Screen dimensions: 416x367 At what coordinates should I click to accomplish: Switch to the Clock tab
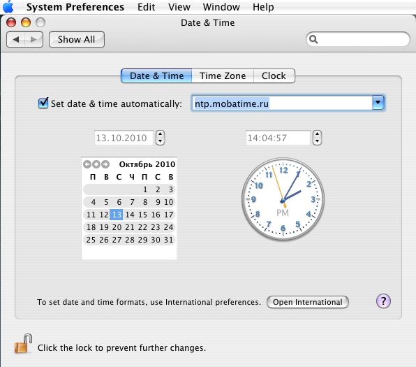tap(274, 76)
